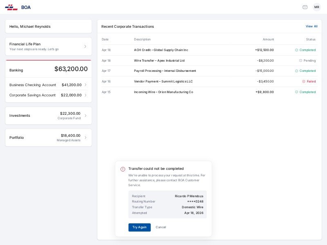Screen dimensions: 327x245
Task: Click Completed check icon for ACH Credit
Action: 296,50
